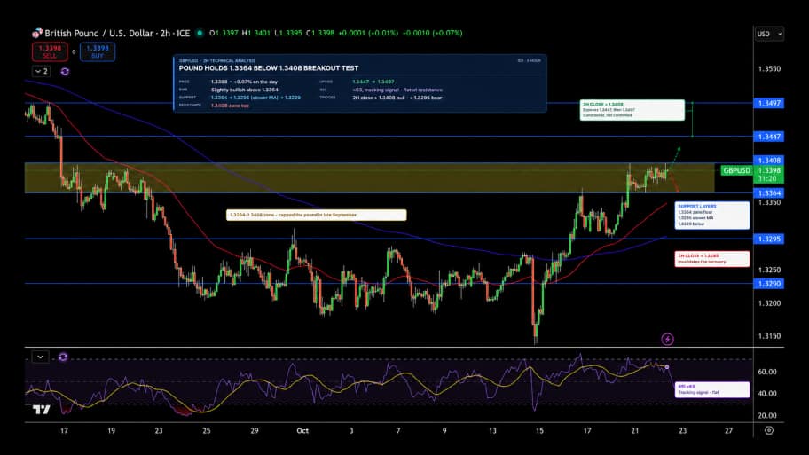Viewport: 809px width, 455px height.
Task: Click the 1.3295 price line label
Action: tap(769, 239)
